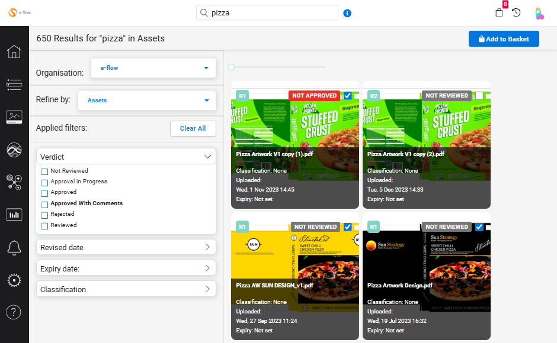Screen dimensions: 557x343
Task: Open the basket icon in header
Action: tap(499, 13)
